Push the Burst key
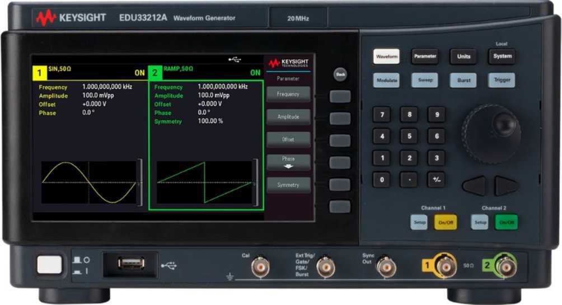The image size is (562, 305). (463, 80)
